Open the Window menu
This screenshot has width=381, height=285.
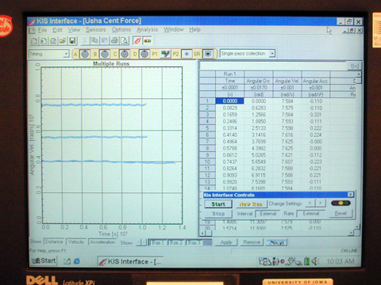point(173,30)
